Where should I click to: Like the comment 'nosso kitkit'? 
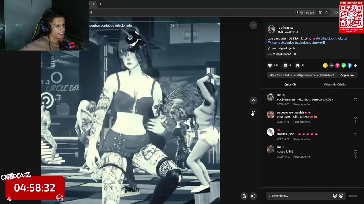point(355,152)
